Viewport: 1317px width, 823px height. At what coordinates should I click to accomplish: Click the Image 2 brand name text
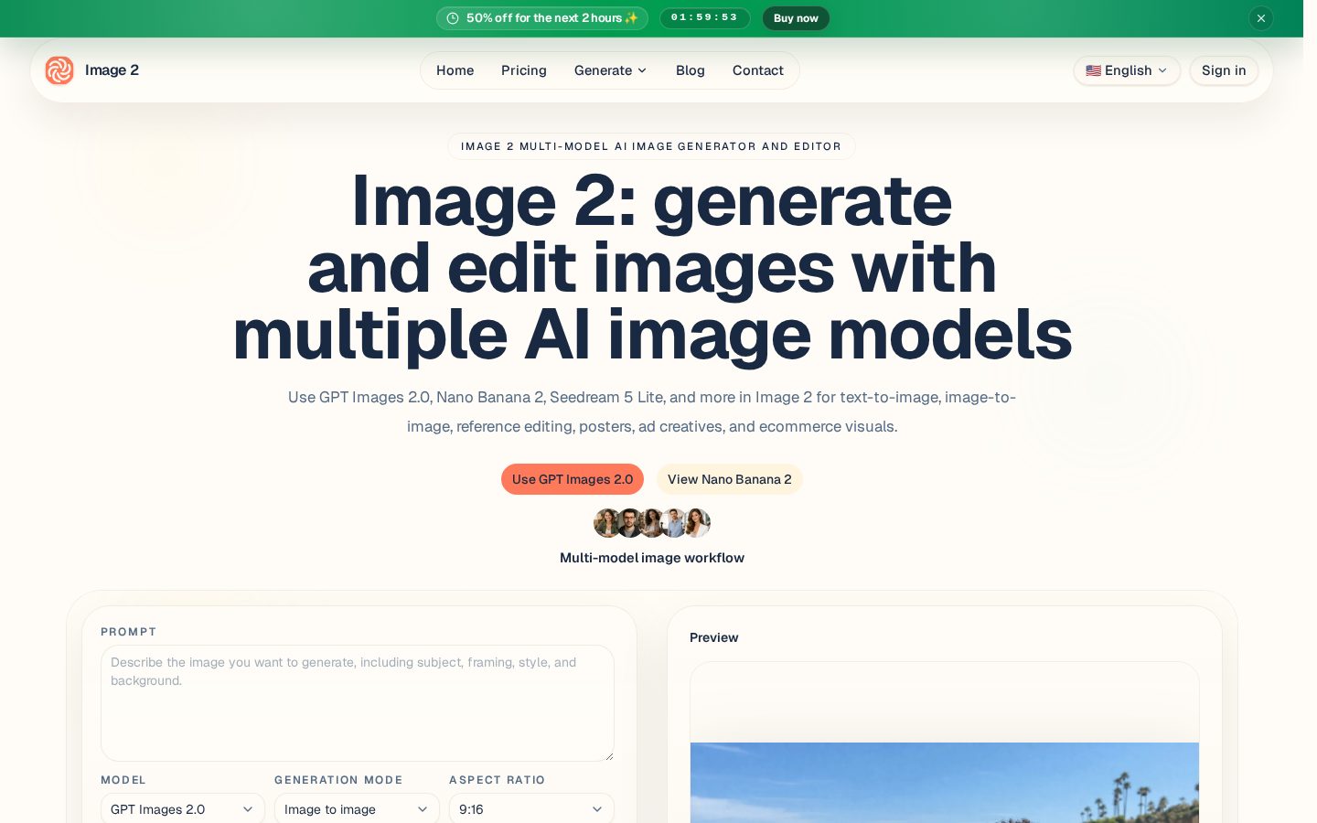coord(112,70)
